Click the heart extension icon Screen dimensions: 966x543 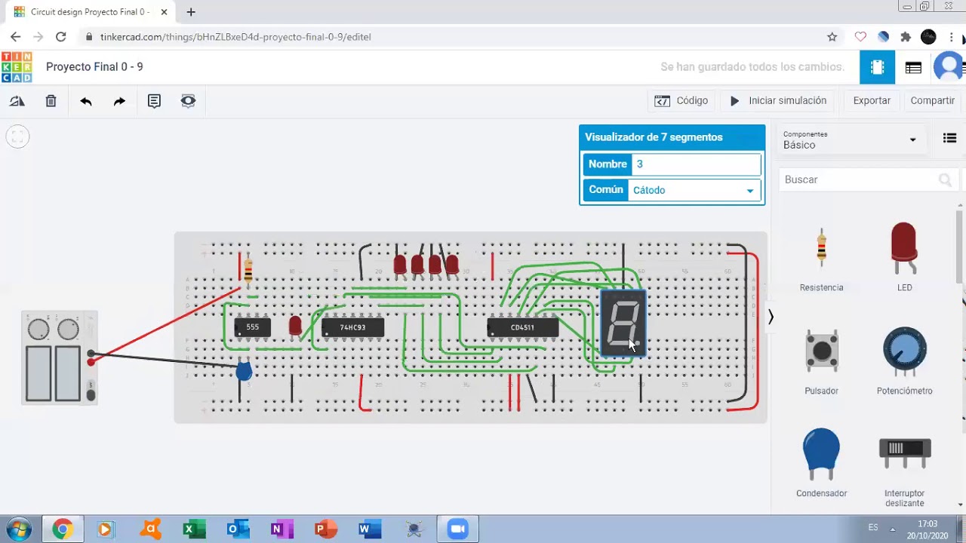[860, 36]
